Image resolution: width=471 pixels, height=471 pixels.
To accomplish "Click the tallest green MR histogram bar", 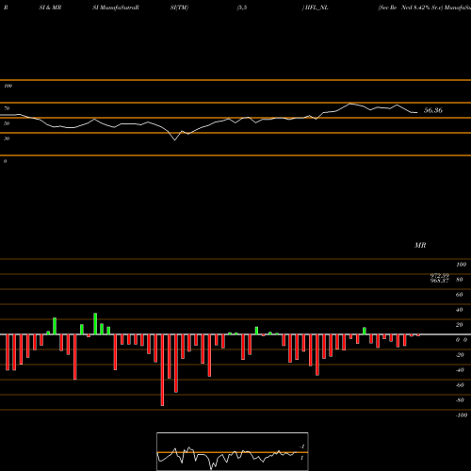I will 95,324.
